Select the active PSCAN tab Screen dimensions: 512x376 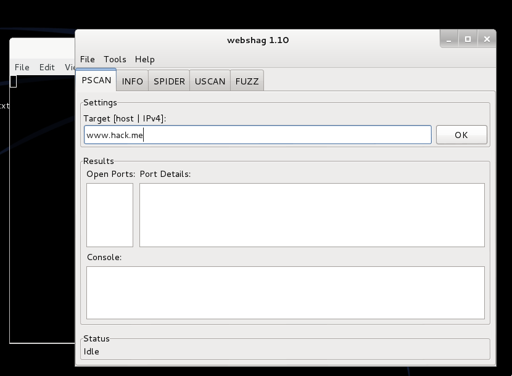coord(96,80)
